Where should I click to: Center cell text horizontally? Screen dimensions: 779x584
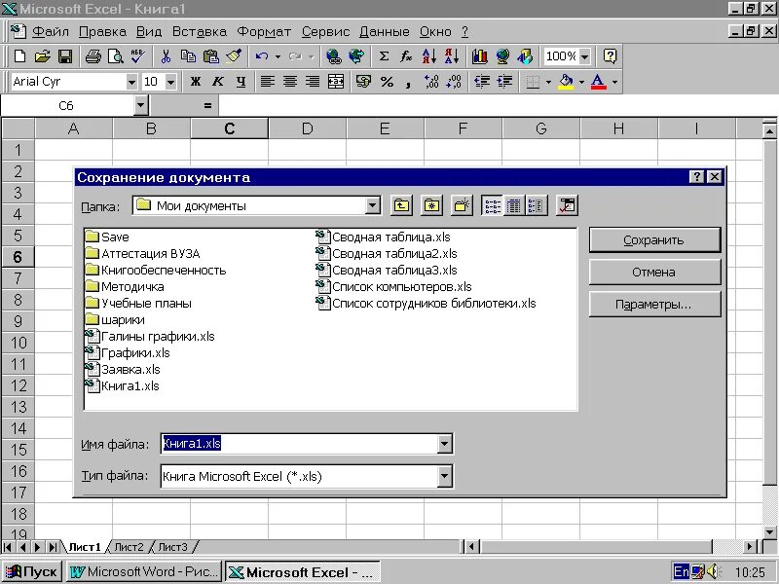click(290, 82)
